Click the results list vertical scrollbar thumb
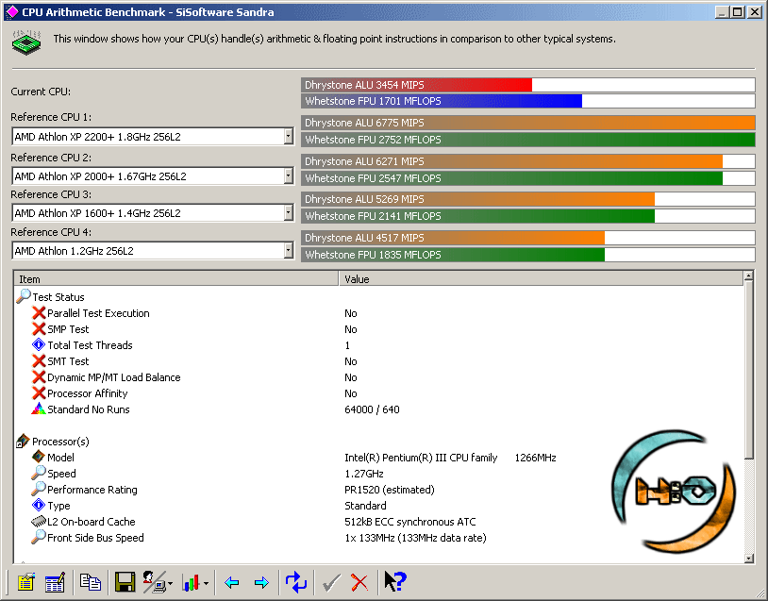The width and height of the screenshot is (768, 601). [748, 371]
